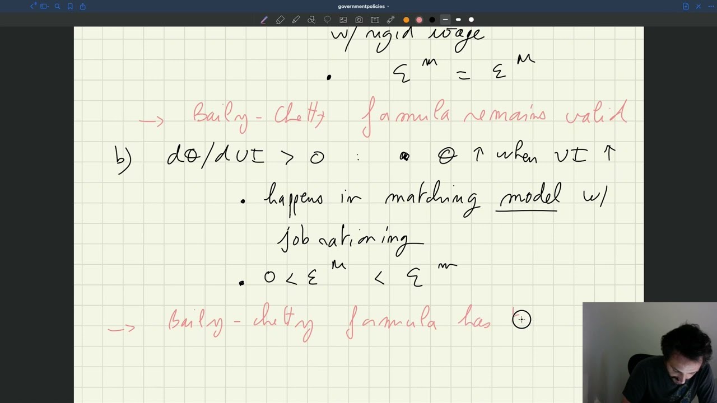This screenshot has height=403, width=717.
Task: Click the webcam video overlay
Action: (x=650, y=353)
